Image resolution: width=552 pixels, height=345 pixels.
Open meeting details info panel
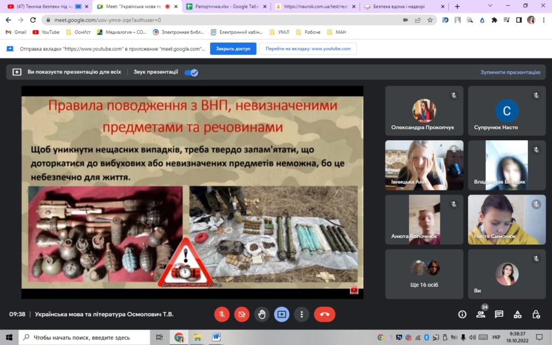click(462, 314)
